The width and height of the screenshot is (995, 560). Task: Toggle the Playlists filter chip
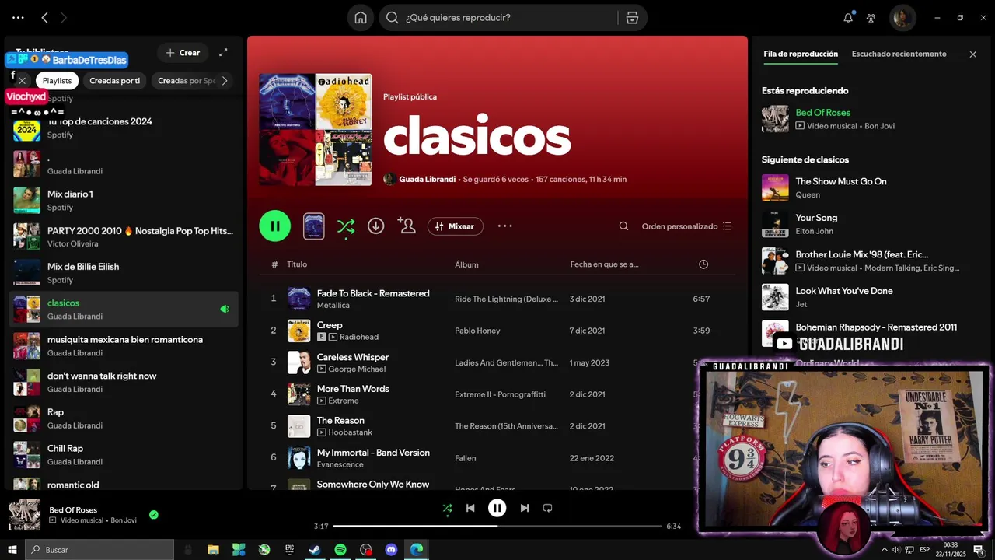pyautogui.click(x=57, y=80)
